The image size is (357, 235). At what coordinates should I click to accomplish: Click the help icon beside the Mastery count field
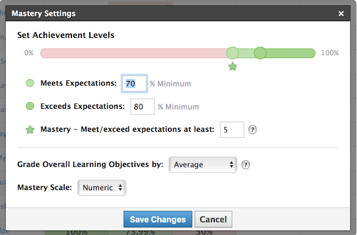point(252,130)
